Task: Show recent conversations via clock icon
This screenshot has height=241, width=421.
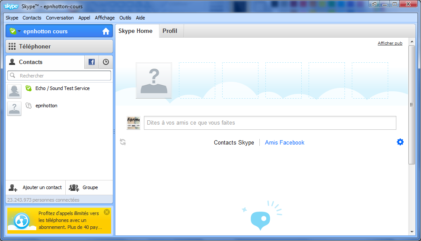Action: click(106, 62)
